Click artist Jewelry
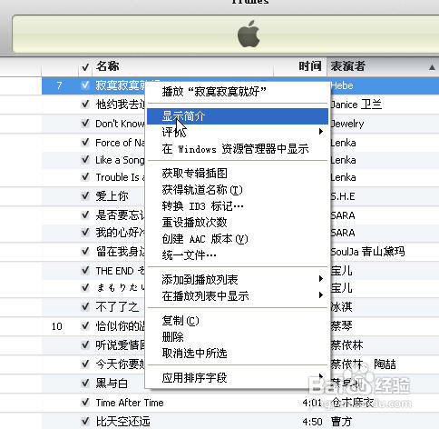 coord(347,124)
